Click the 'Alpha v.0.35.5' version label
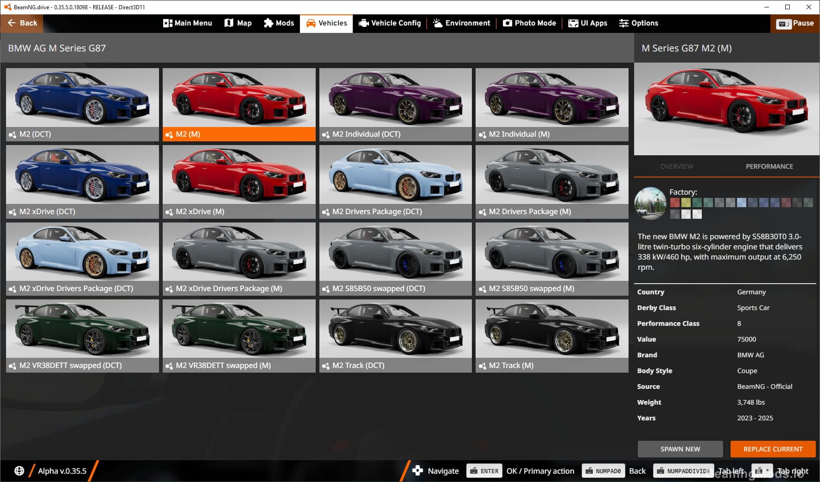820x482 pixels. (62, 471)
